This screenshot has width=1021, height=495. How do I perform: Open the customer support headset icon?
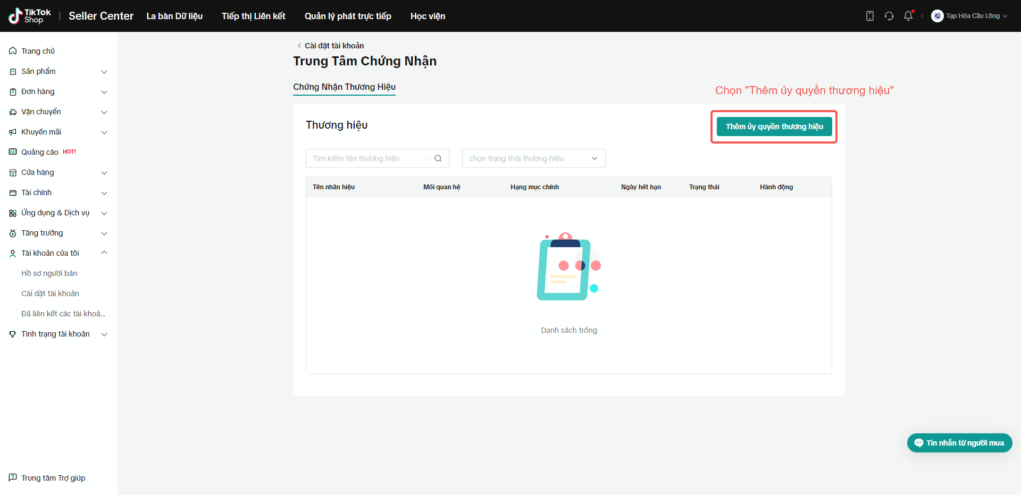(889, 16)
